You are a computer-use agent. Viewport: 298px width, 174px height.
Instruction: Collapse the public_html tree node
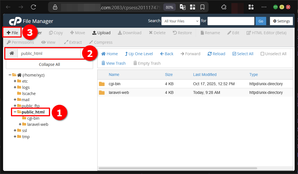click(14, 112)
